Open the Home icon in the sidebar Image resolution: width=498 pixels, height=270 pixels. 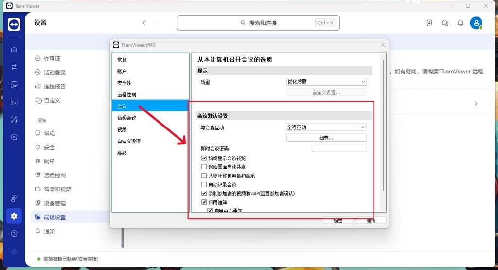pos(14,49)
